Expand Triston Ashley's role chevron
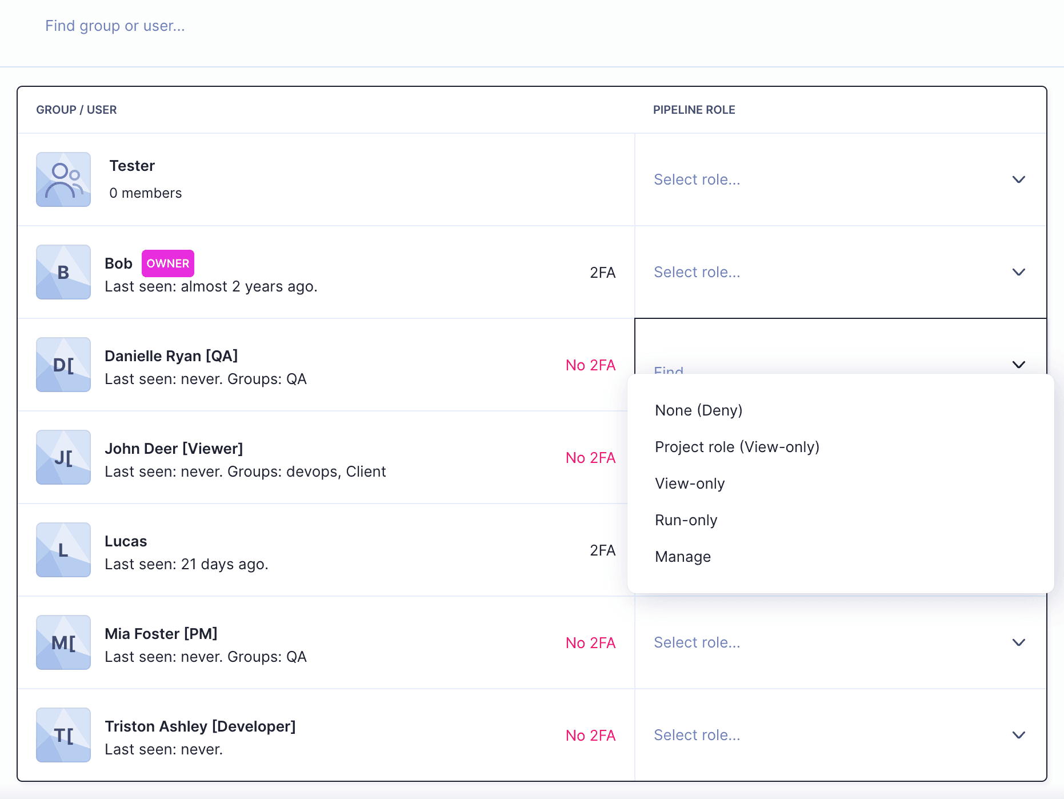This screenshot has width=1064, height=799. coord(1018,735)
